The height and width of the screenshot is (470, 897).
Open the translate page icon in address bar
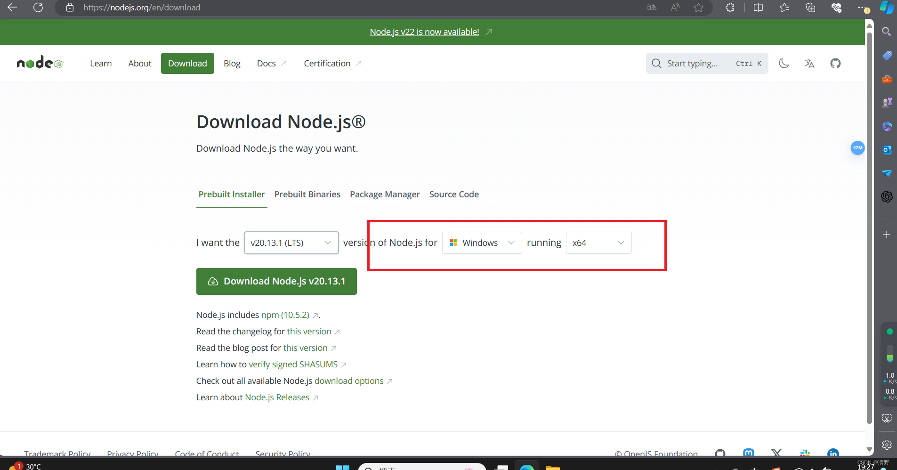[x=651, y=7]
